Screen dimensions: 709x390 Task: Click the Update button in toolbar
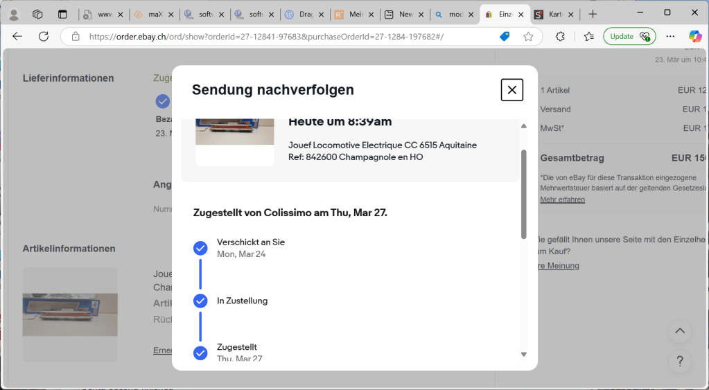click(x=629, y=37)
